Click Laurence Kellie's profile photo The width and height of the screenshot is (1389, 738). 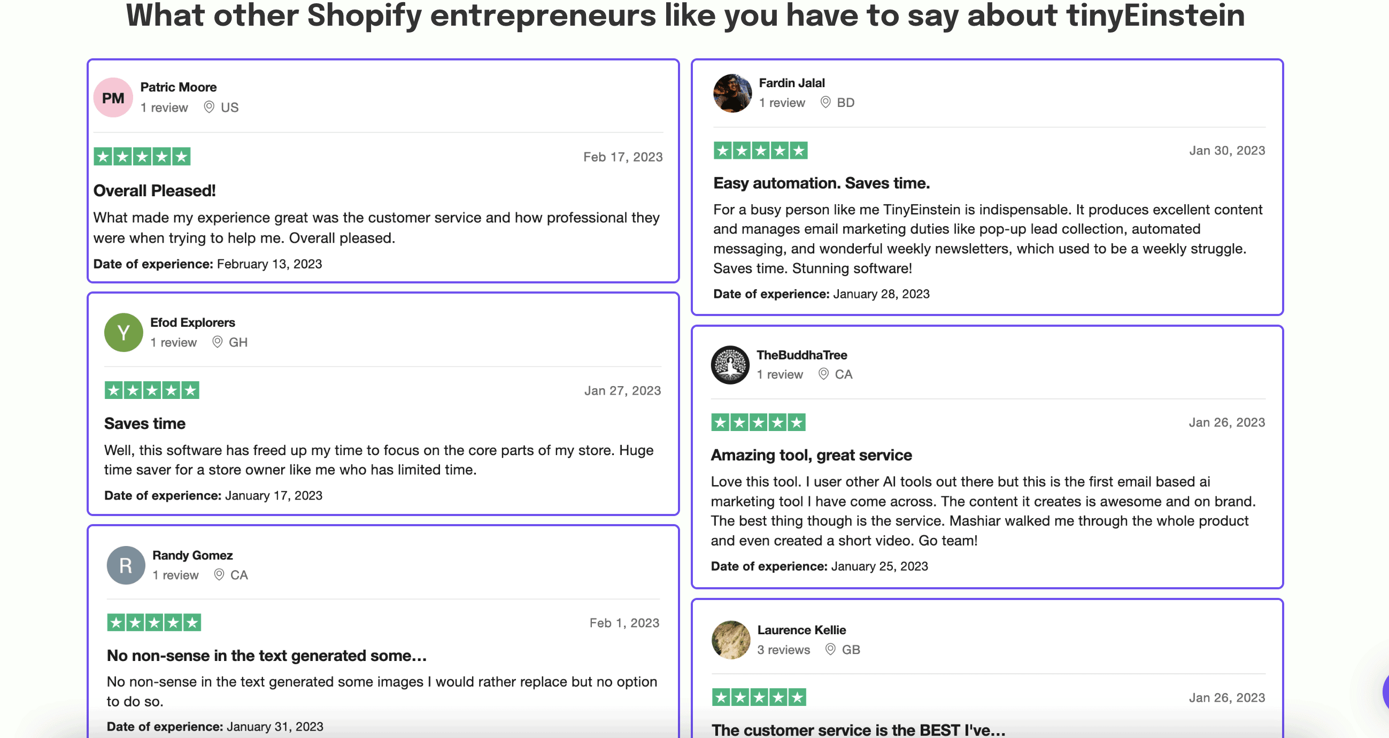coord(731,639)
